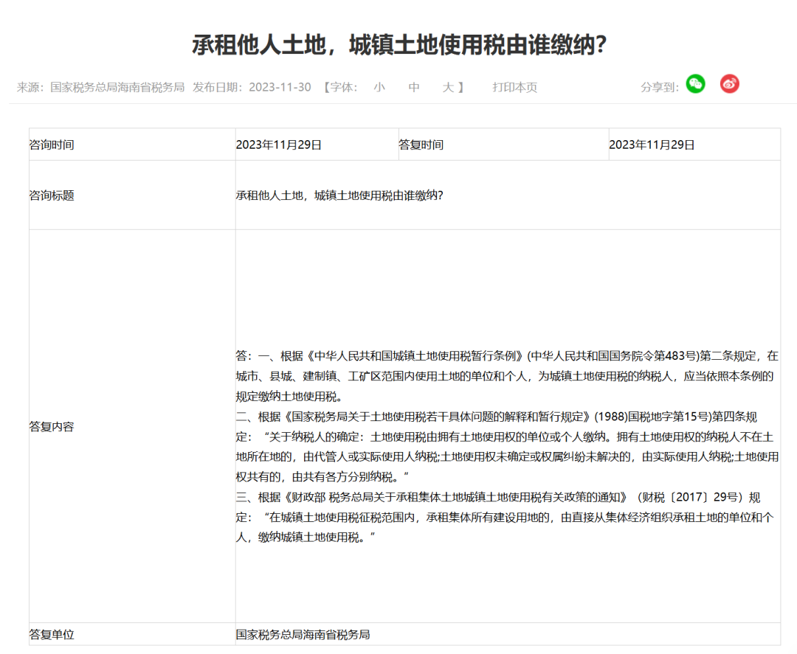Select the 咨询时间 label cell
Image resolution: width=797 pixels, height=654 pixels.
pyautogui.click(x=52, y=145)
